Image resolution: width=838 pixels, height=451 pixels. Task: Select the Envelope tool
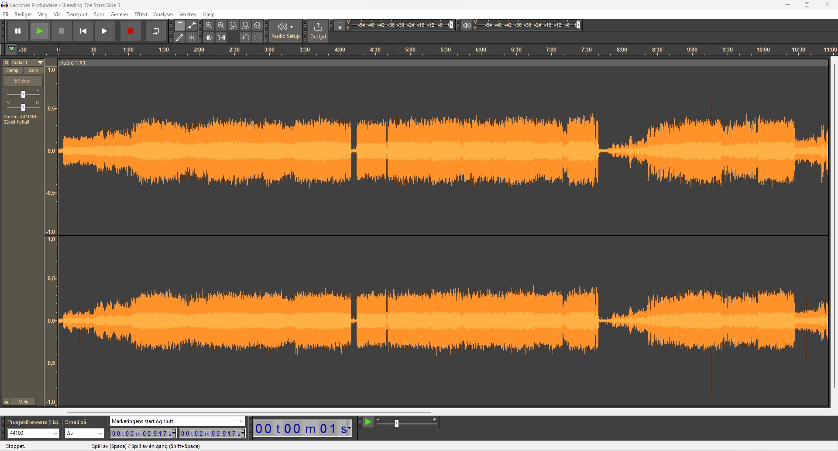[192, 26]
